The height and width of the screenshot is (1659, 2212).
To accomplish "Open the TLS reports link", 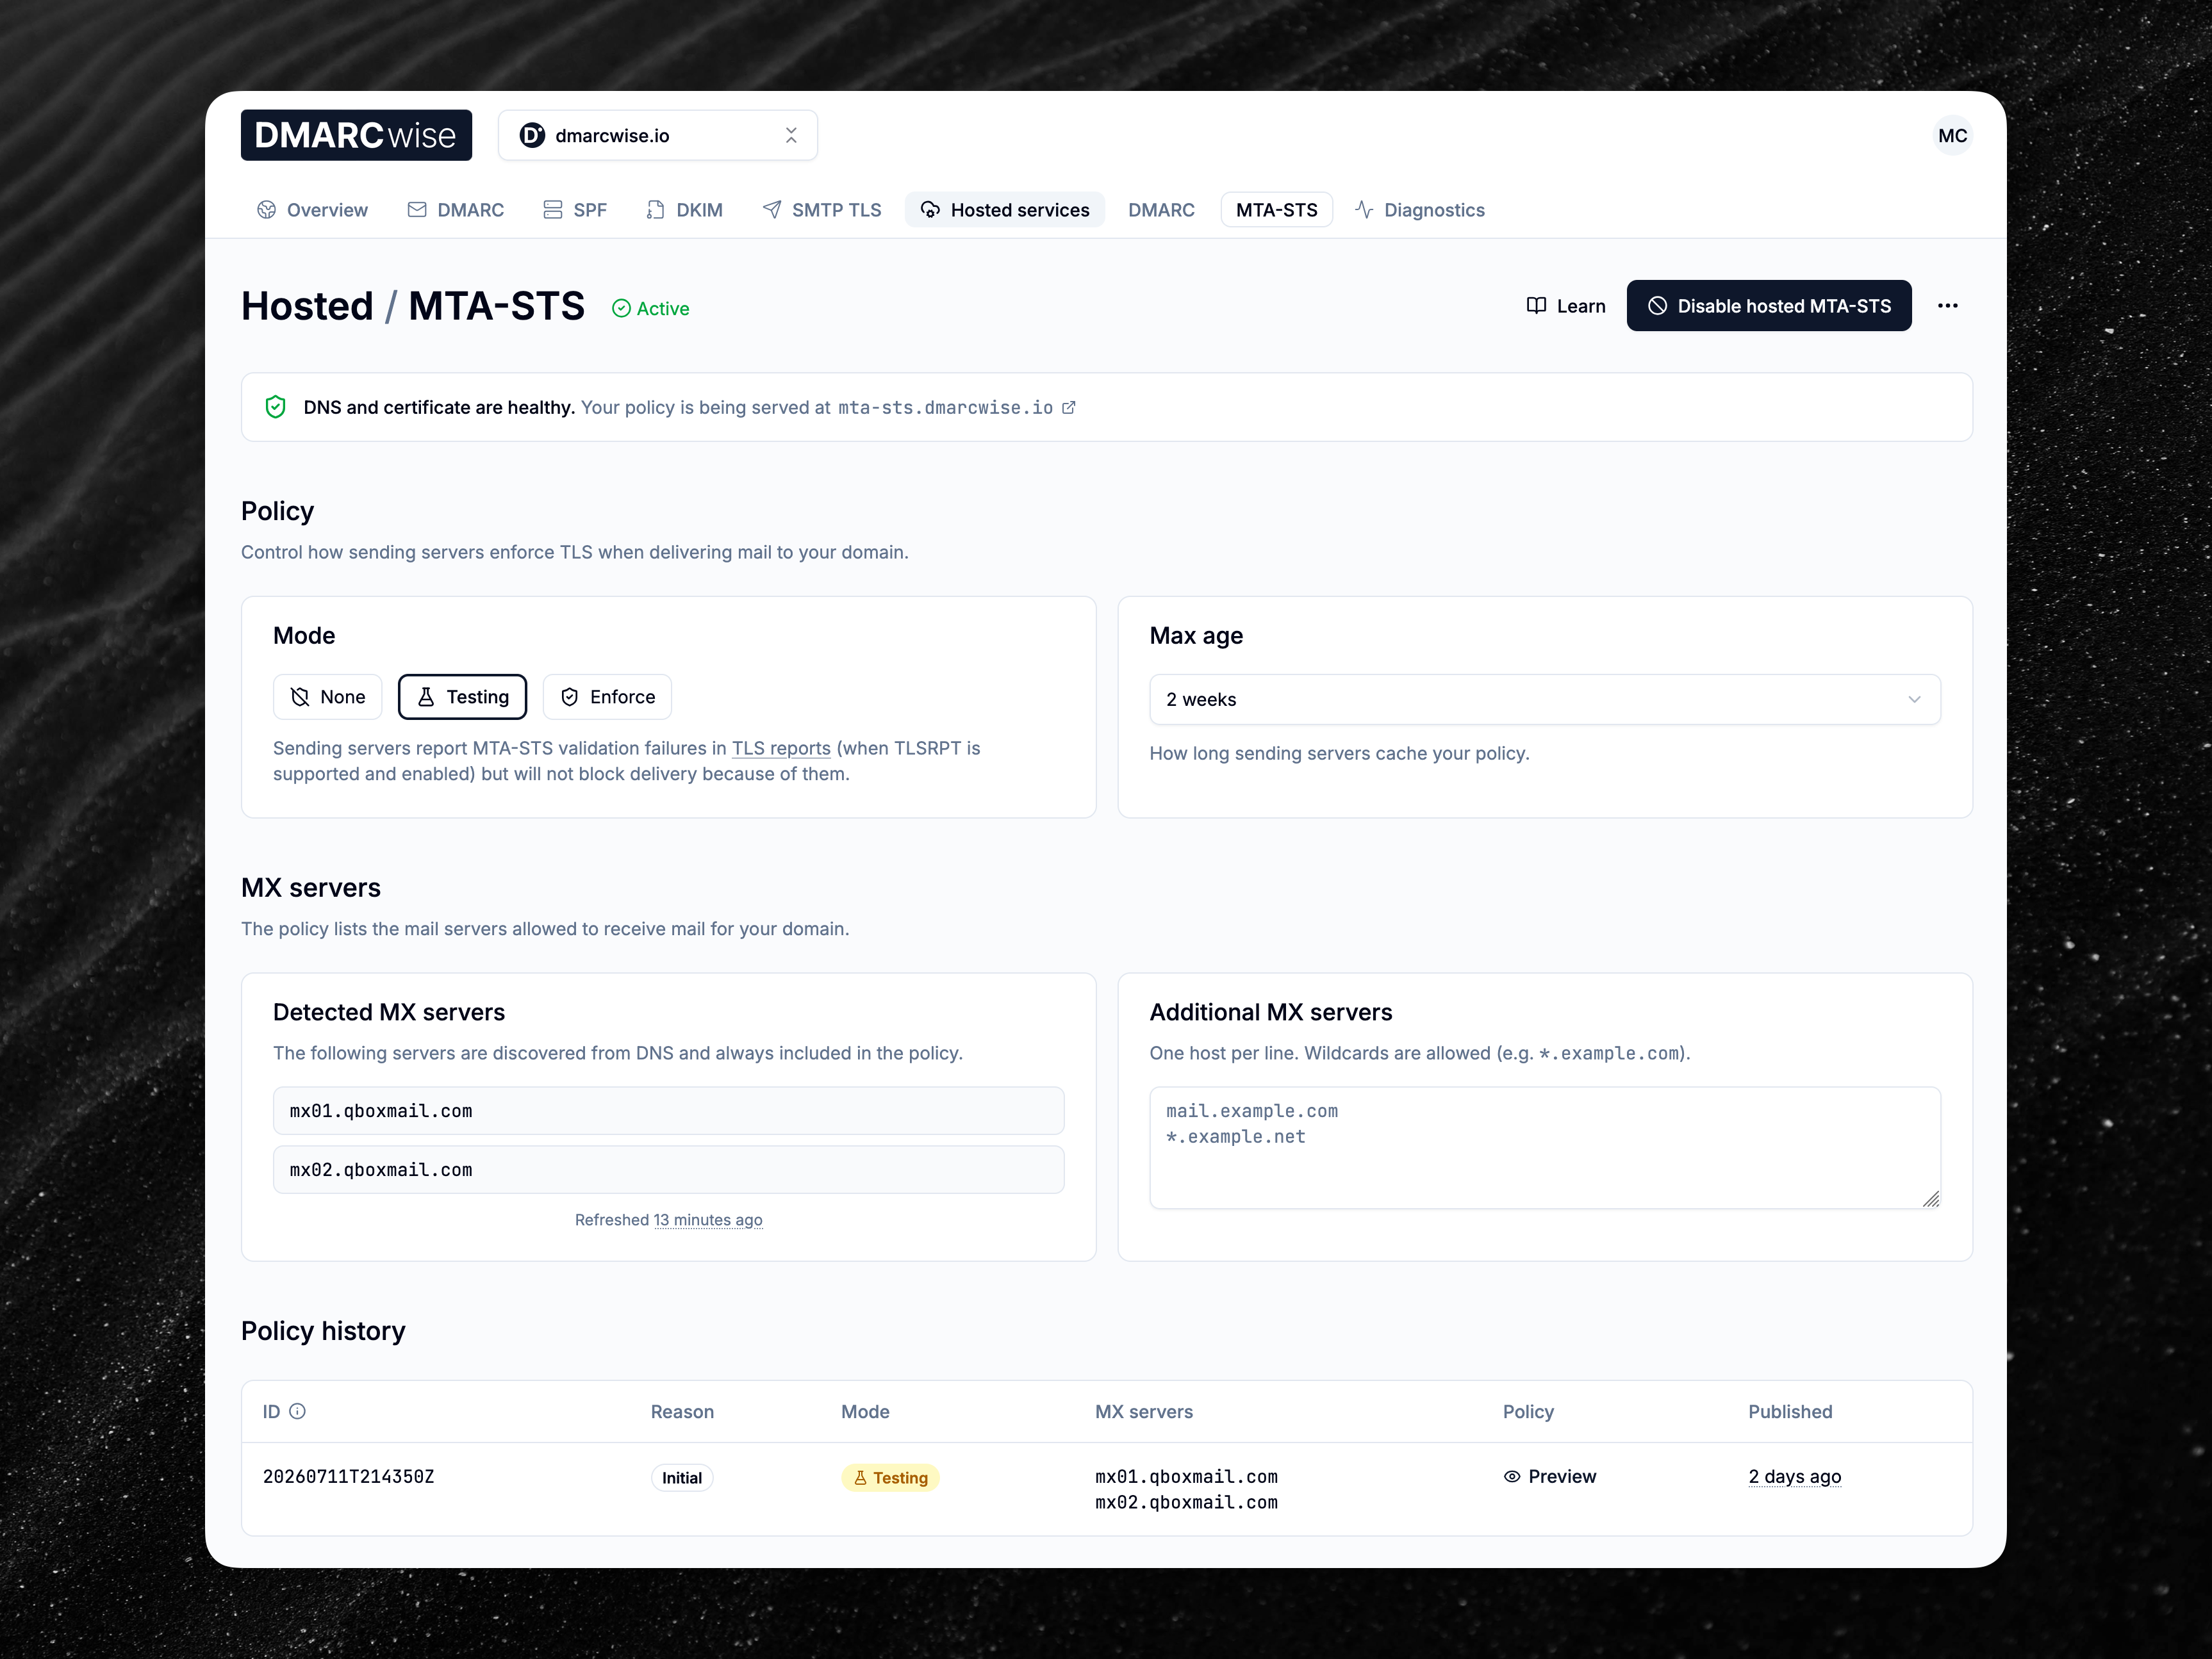I will (x=781, y=749).
